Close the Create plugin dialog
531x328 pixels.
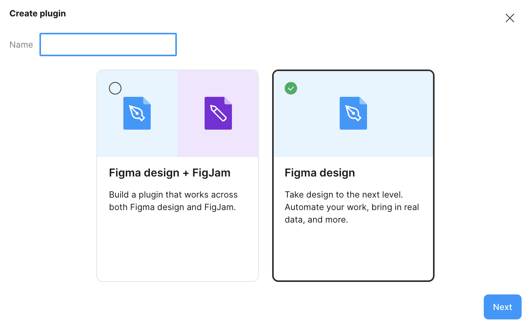click(x=510, y=18)
